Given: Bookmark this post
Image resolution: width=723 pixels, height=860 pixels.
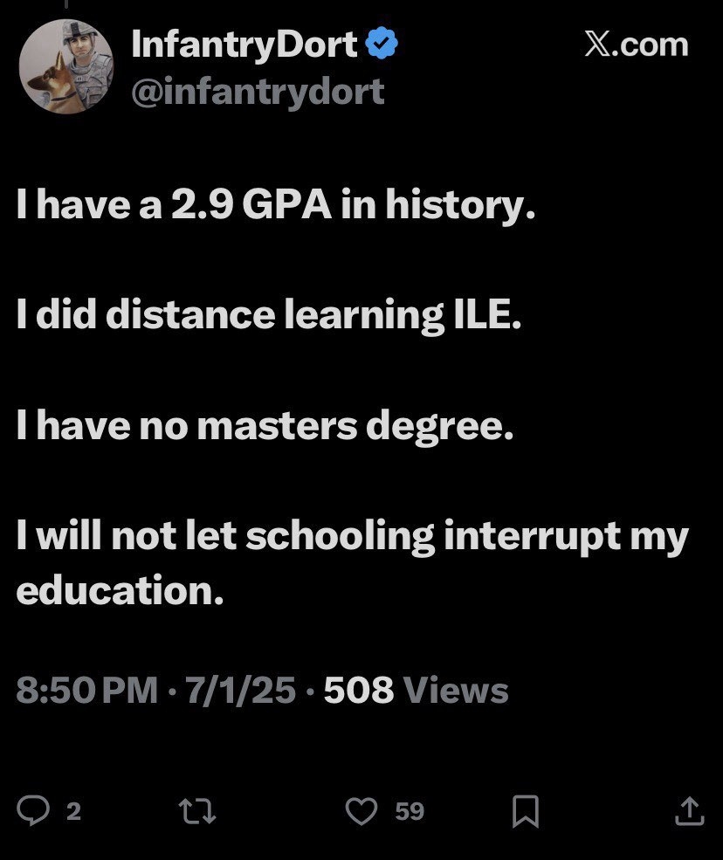Looking at the screenshot, I should coord(525,812).
